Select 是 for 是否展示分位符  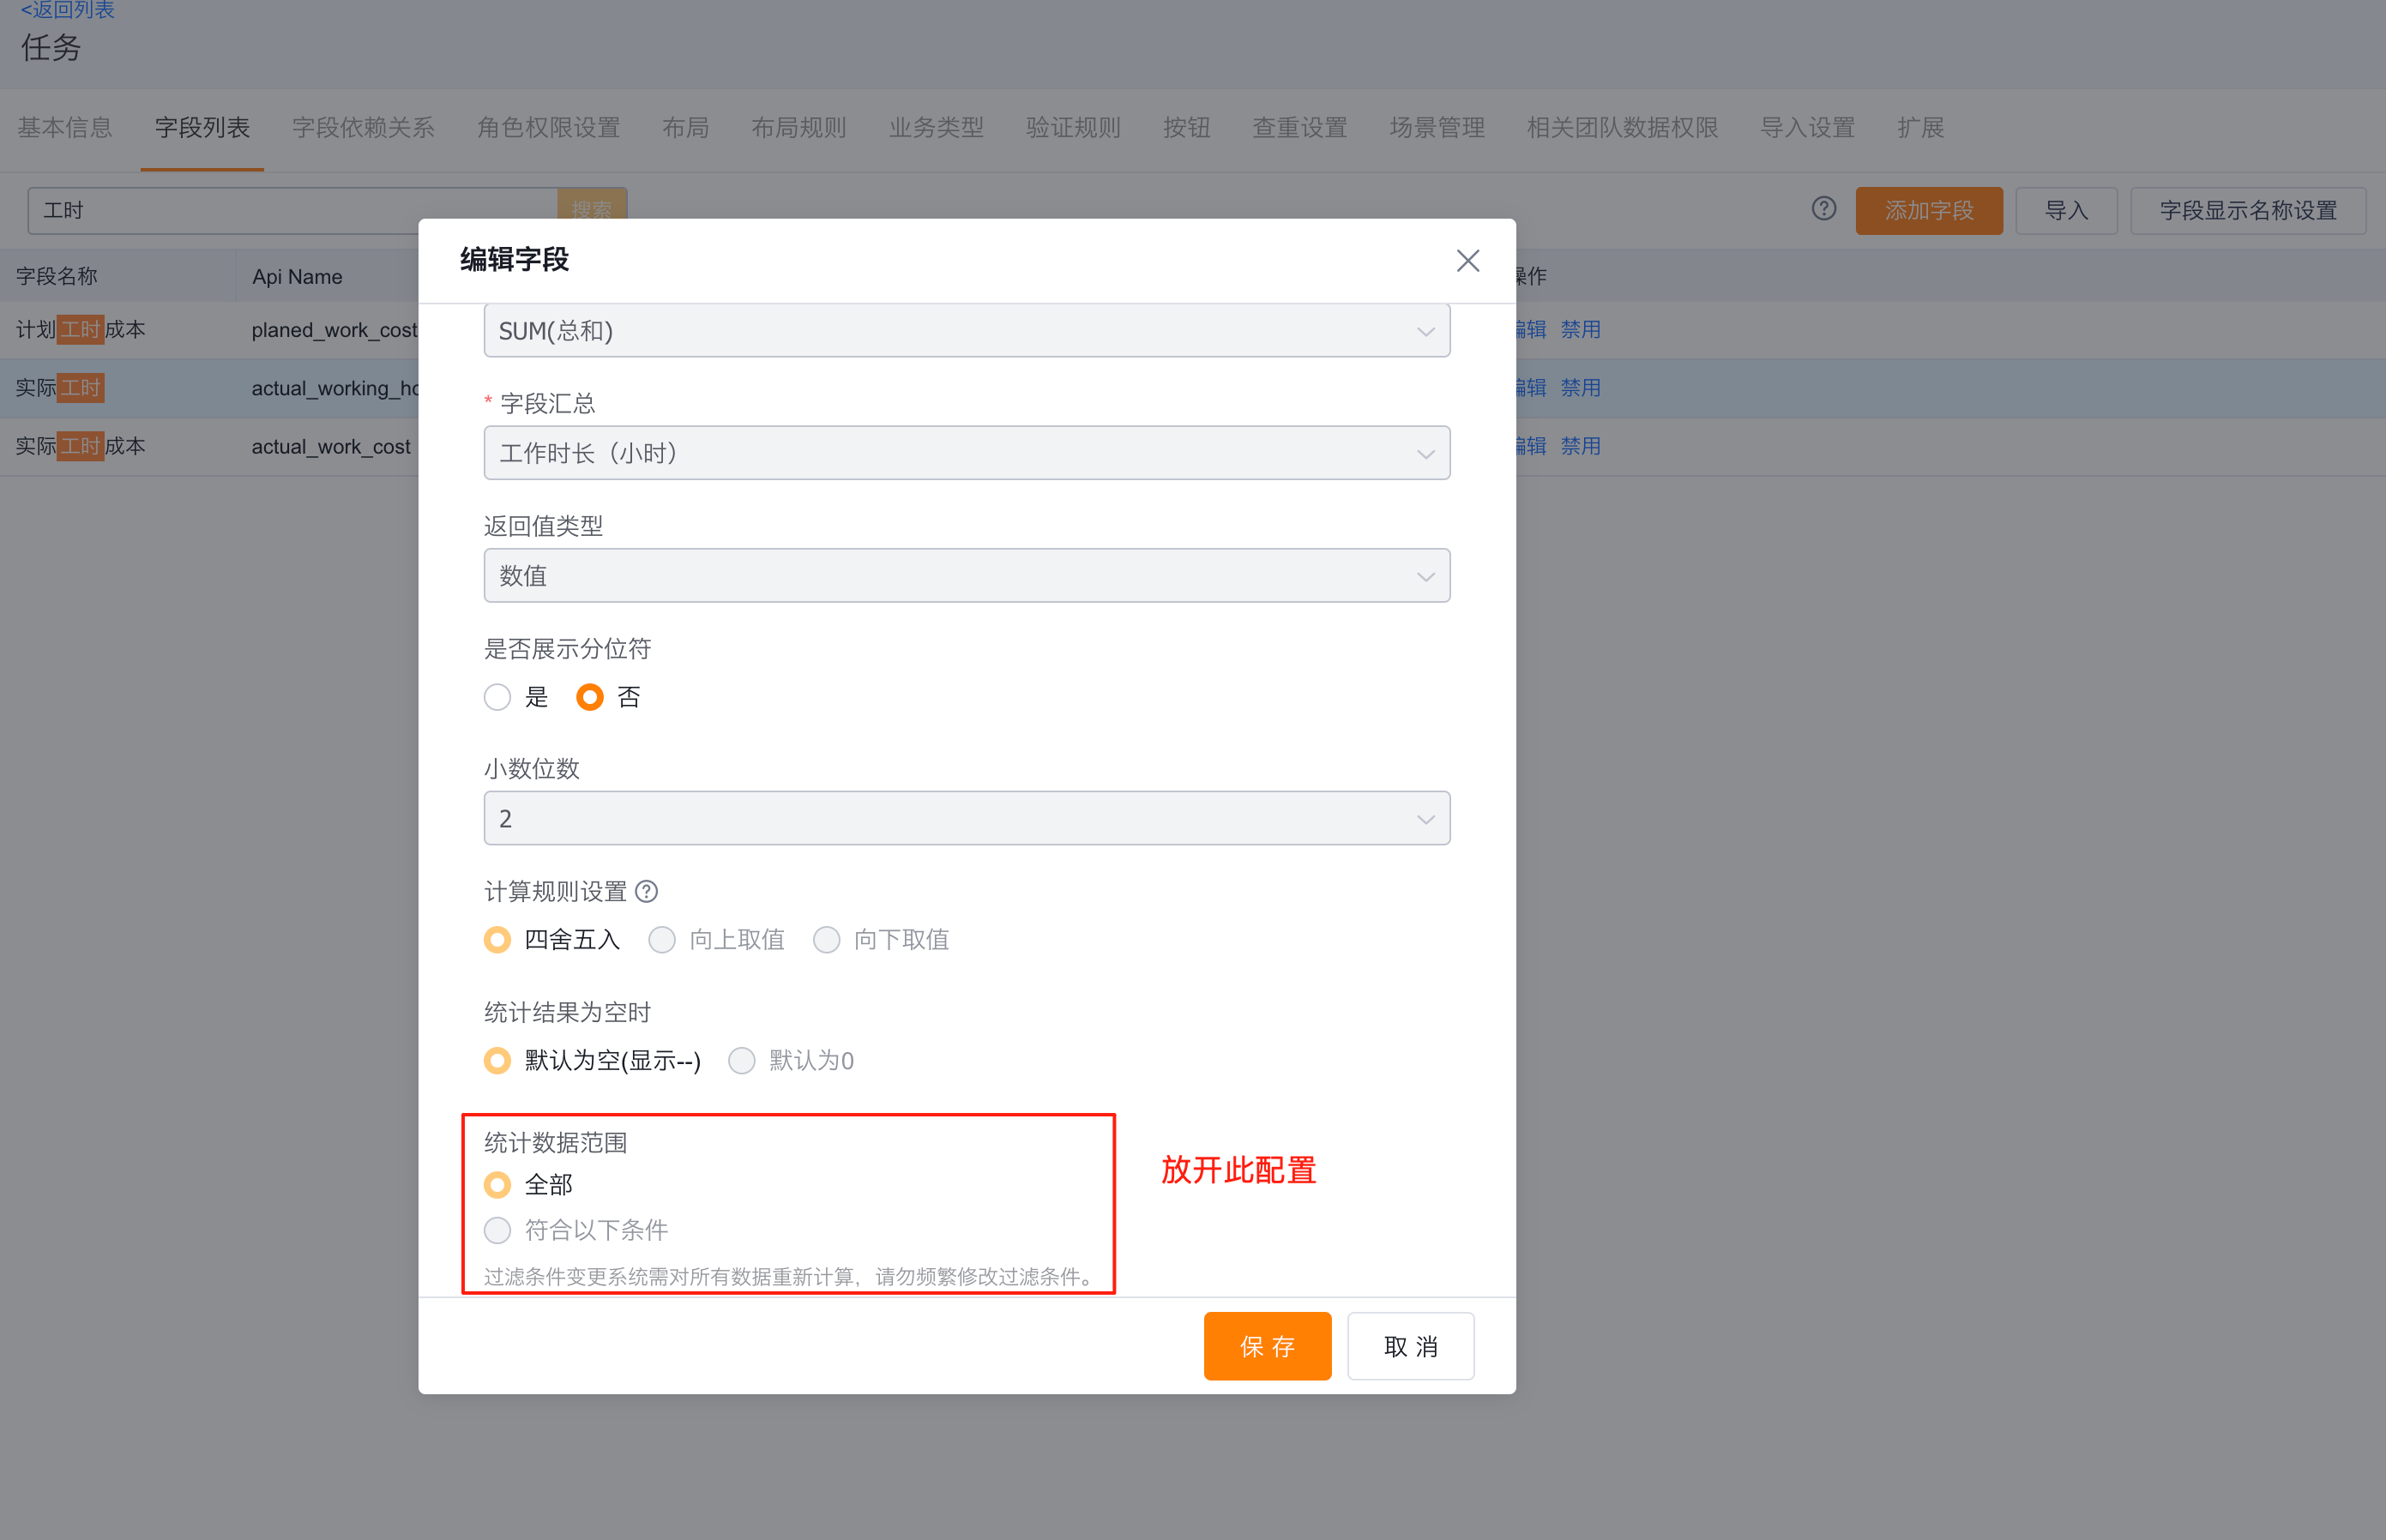pyautogui.click(x=497, y=697)
